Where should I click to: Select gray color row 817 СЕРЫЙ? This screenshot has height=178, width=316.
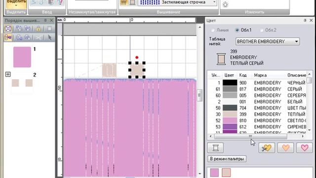257,89
